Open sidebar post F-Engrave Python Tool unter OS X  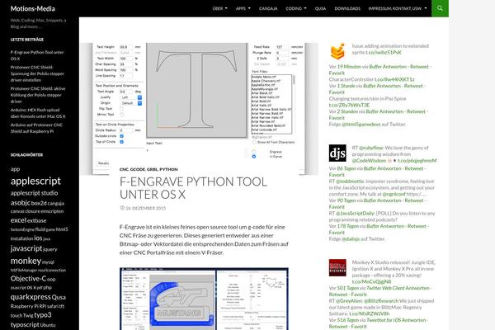pyautogui.click(x=37, y=55)
